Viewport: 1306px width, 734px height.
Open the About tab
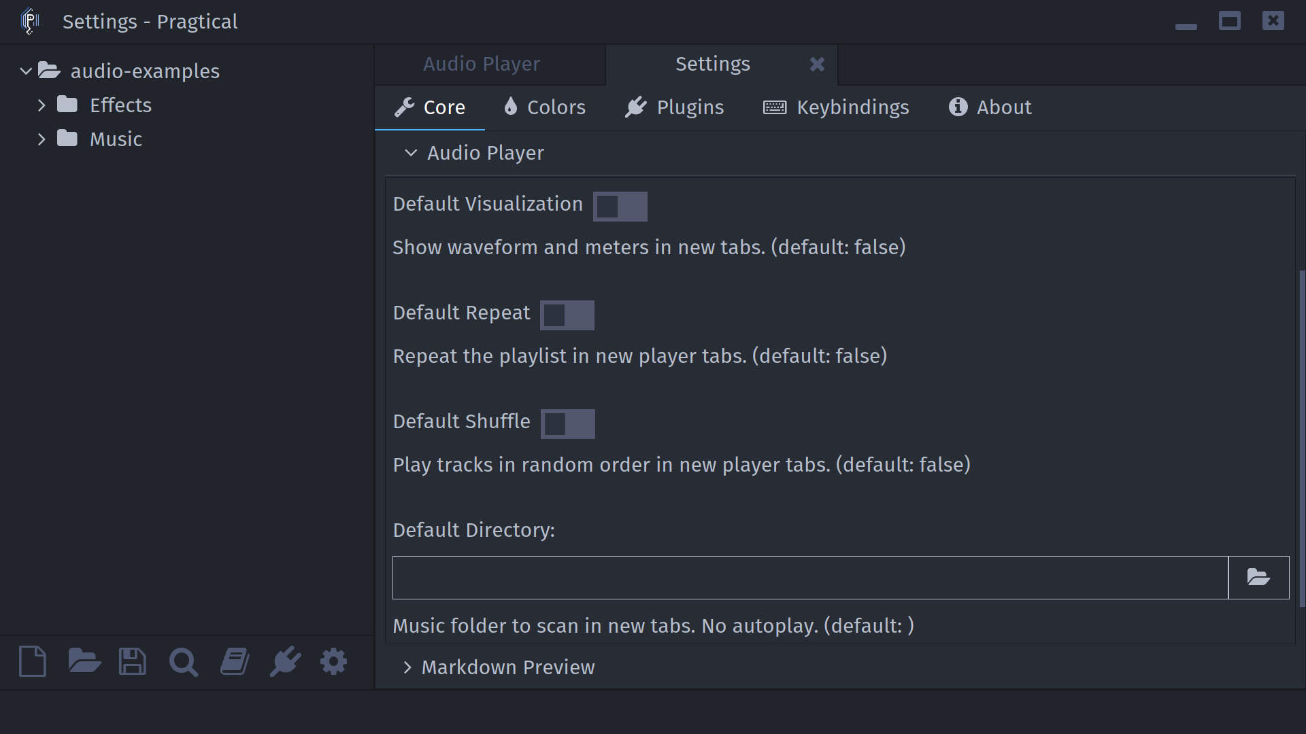click(990, 107)
